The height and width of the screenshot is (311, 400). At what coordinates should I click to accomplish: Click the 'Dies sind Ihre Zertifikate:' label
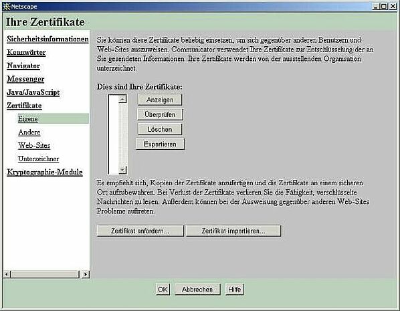pyautogui.click(x=140, y=87)
